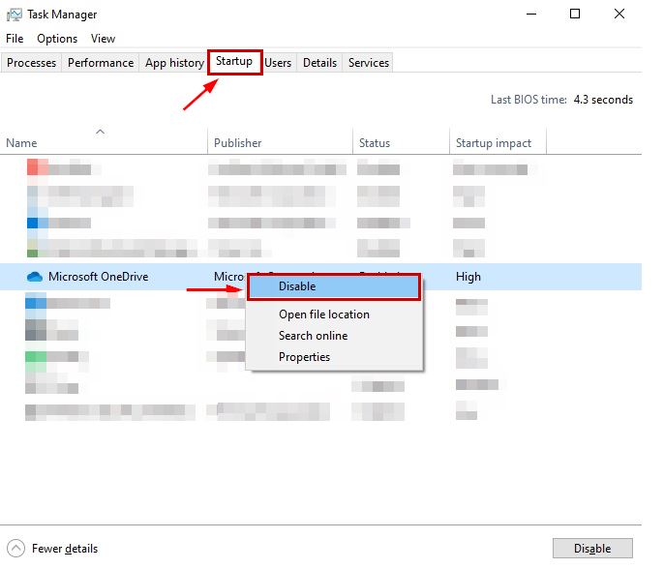664x569 pixels.
Task: Open the View menu
Action: [103, 39]
